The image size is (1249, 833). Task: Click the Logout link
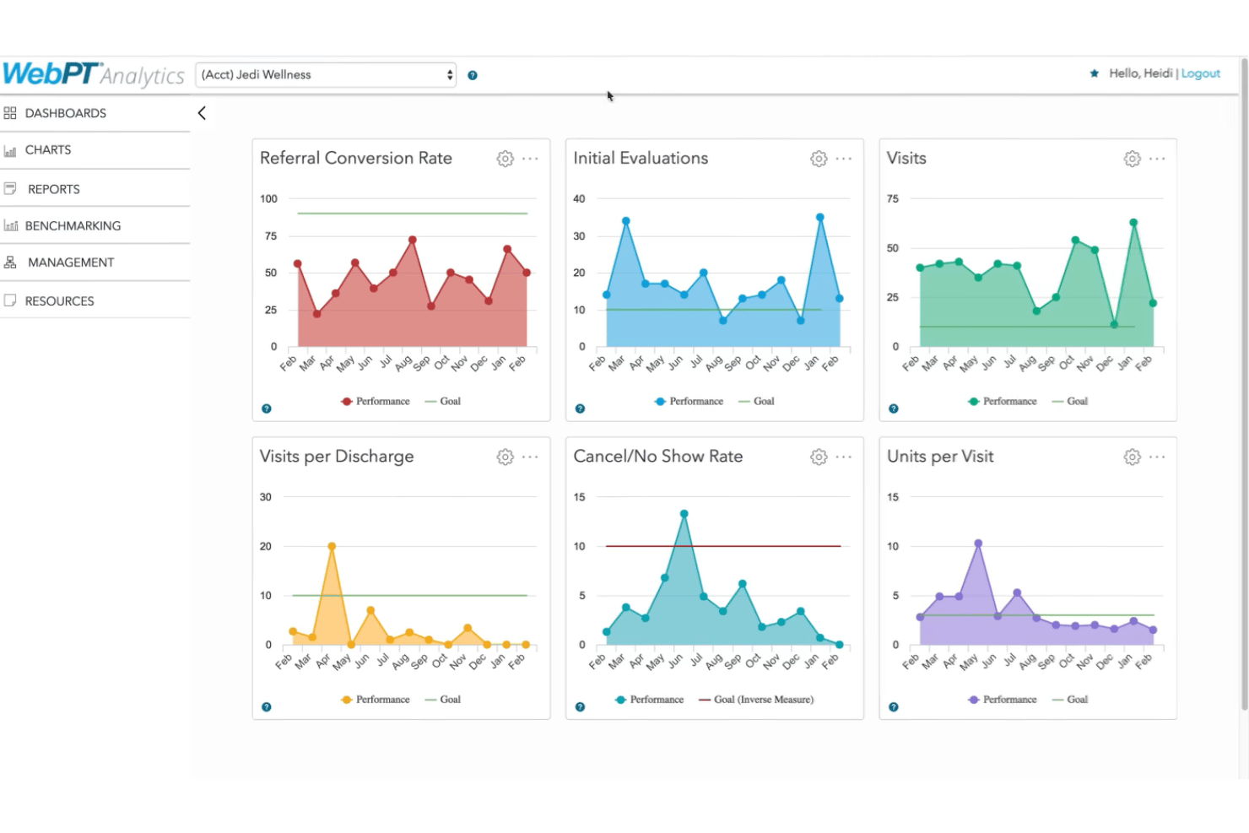point(1200,73)
